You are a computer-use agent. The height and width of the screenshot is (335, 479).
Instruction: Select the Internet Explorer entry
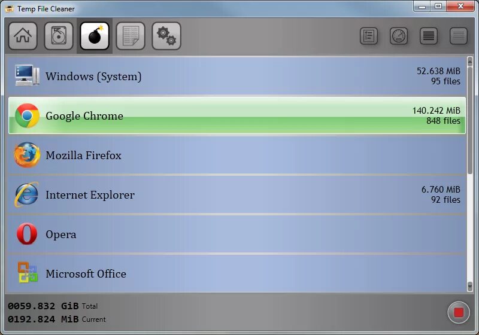tap(237, 194)
